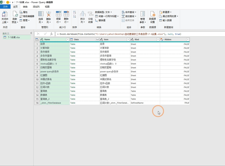
Task: Switch to the Transform (转换) tab
Action: pos(25,7)
